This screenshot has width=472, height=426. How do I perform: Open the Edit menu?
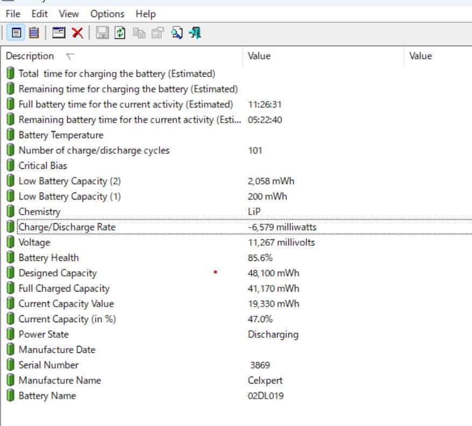[38, 13]
